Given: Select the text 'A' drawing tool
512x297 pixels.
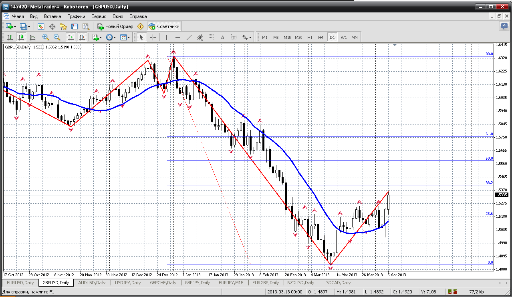Looking at the screenshot, I should coord(223,37).
